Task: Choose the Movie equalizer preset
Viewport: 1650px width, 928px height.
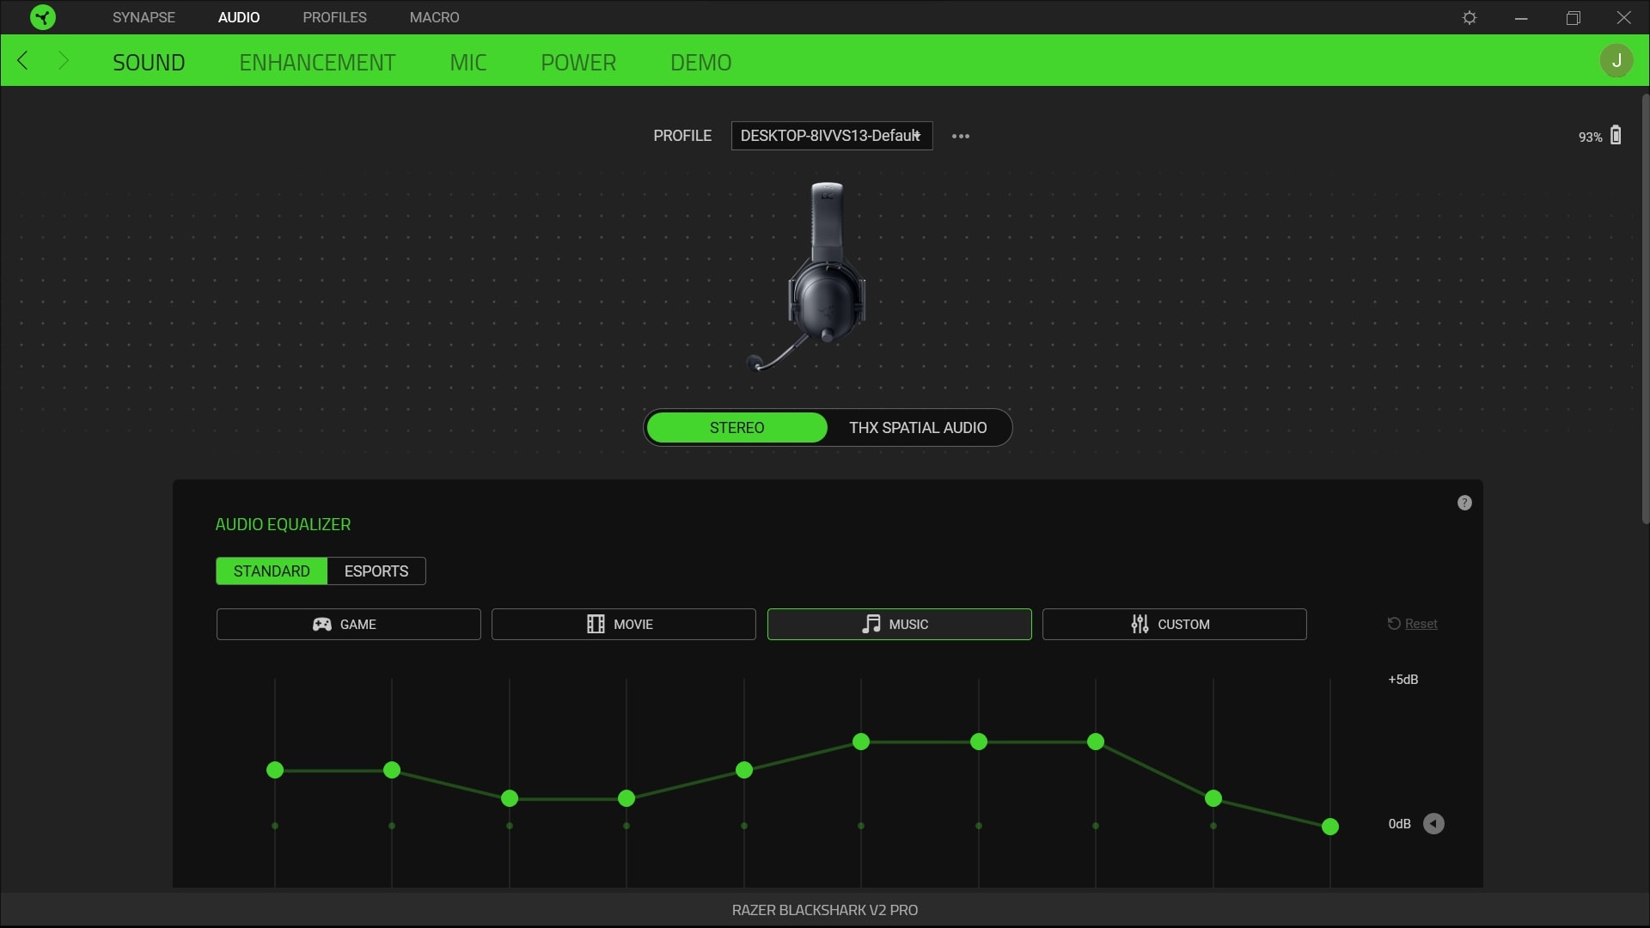Action: pos(623,624)
